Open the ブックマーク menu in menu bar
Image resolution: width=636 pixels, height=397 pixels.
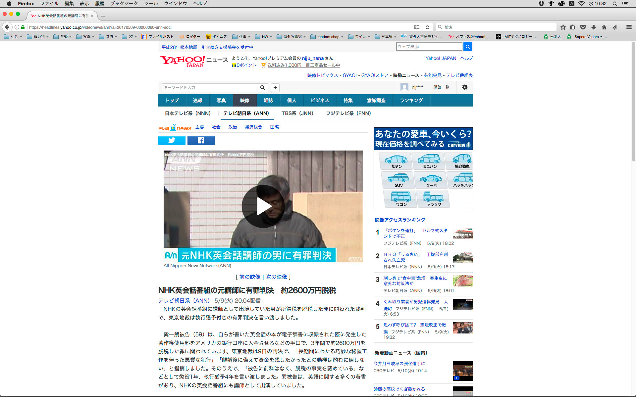pyautogui.click(x=124, y=4)
